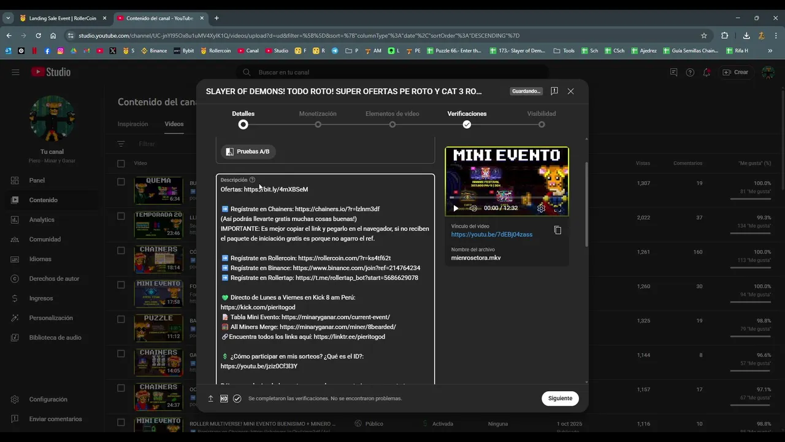This screenshot has height=442, width=785.
Task: Tick the checkbox of the 18:14 CHAINERS video
Action: (x=121, y=250)
